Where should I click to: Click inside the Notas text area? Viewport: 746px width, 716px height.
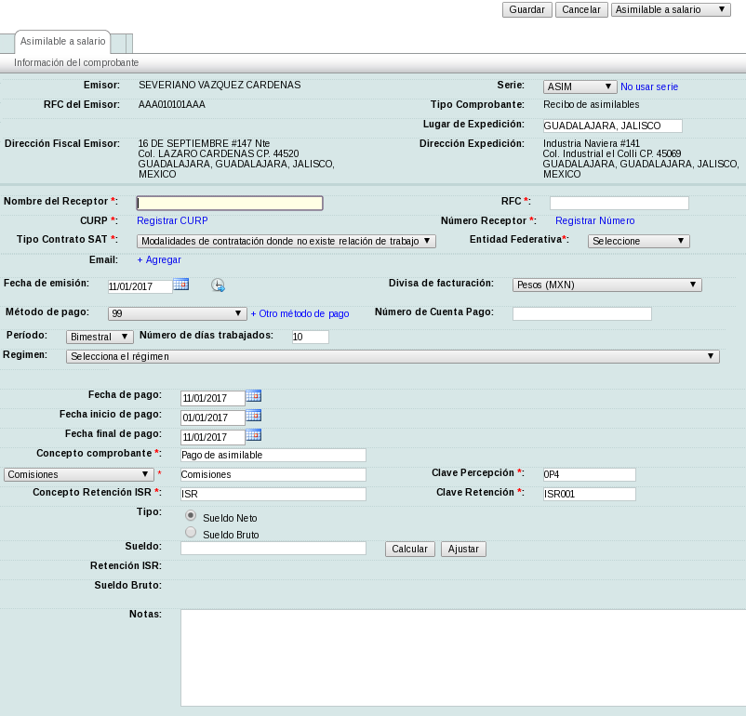tap(462, 660)
